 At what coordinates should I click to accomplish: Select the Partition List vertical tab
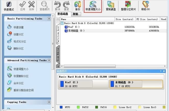(58, 35)
